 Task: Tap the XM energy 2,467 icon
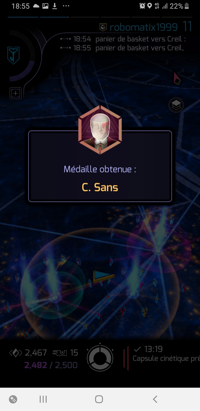pos(16,353)
